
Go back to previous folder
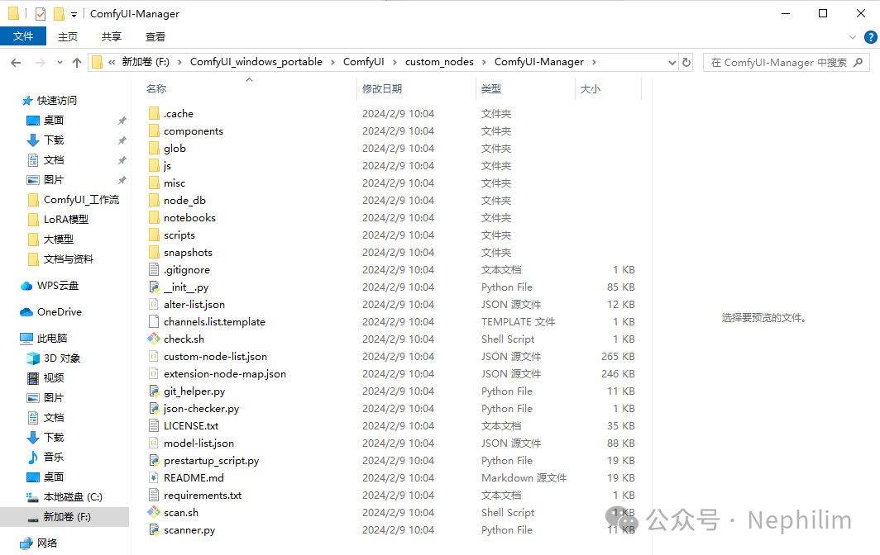pyautogui.click(x=16, y=62)
